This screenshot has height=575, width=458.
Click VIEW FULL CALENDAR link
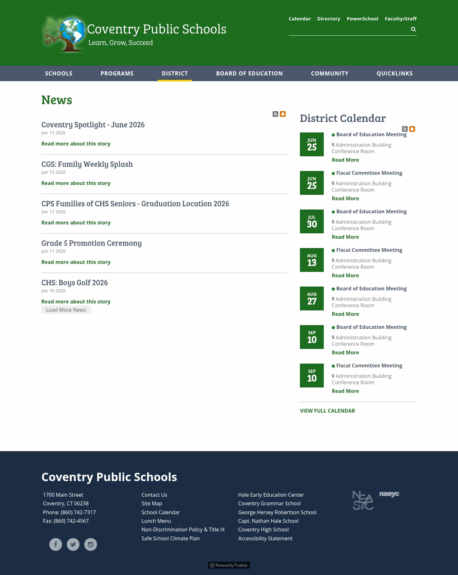327,411
